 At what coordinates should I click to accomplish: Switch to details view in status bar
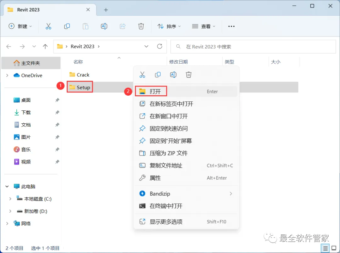click(x=325, y=248)
